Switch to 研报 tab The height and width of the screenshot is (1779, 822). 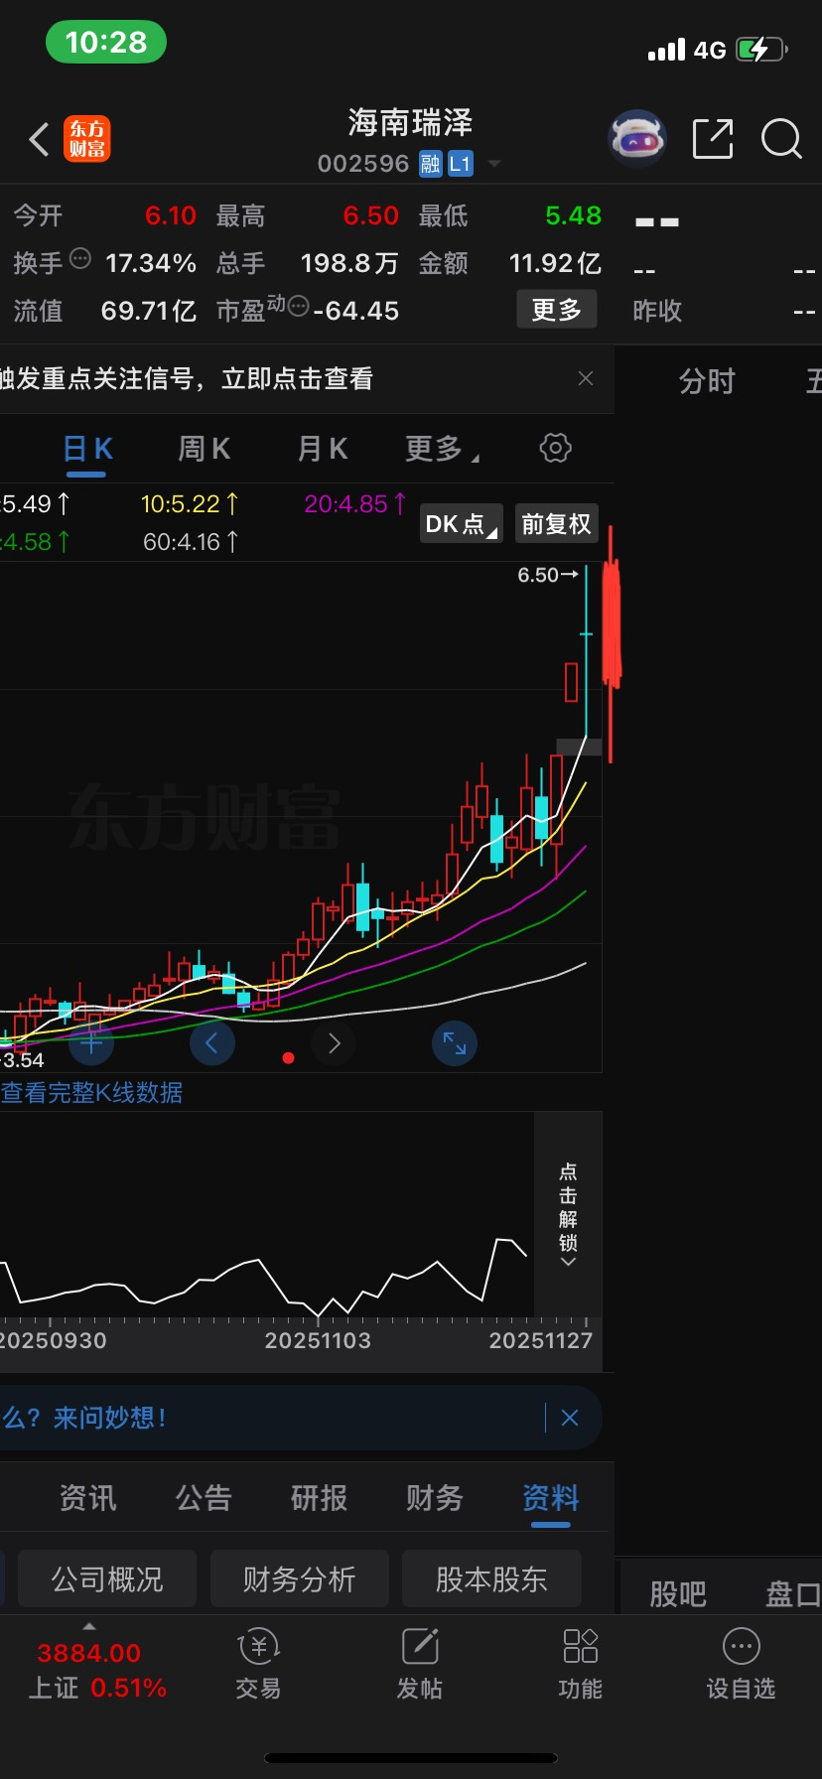(319, 1498)
